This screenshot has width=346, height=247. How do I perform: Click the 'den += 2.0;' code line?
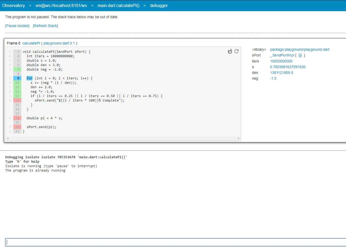tap(42, 87)
